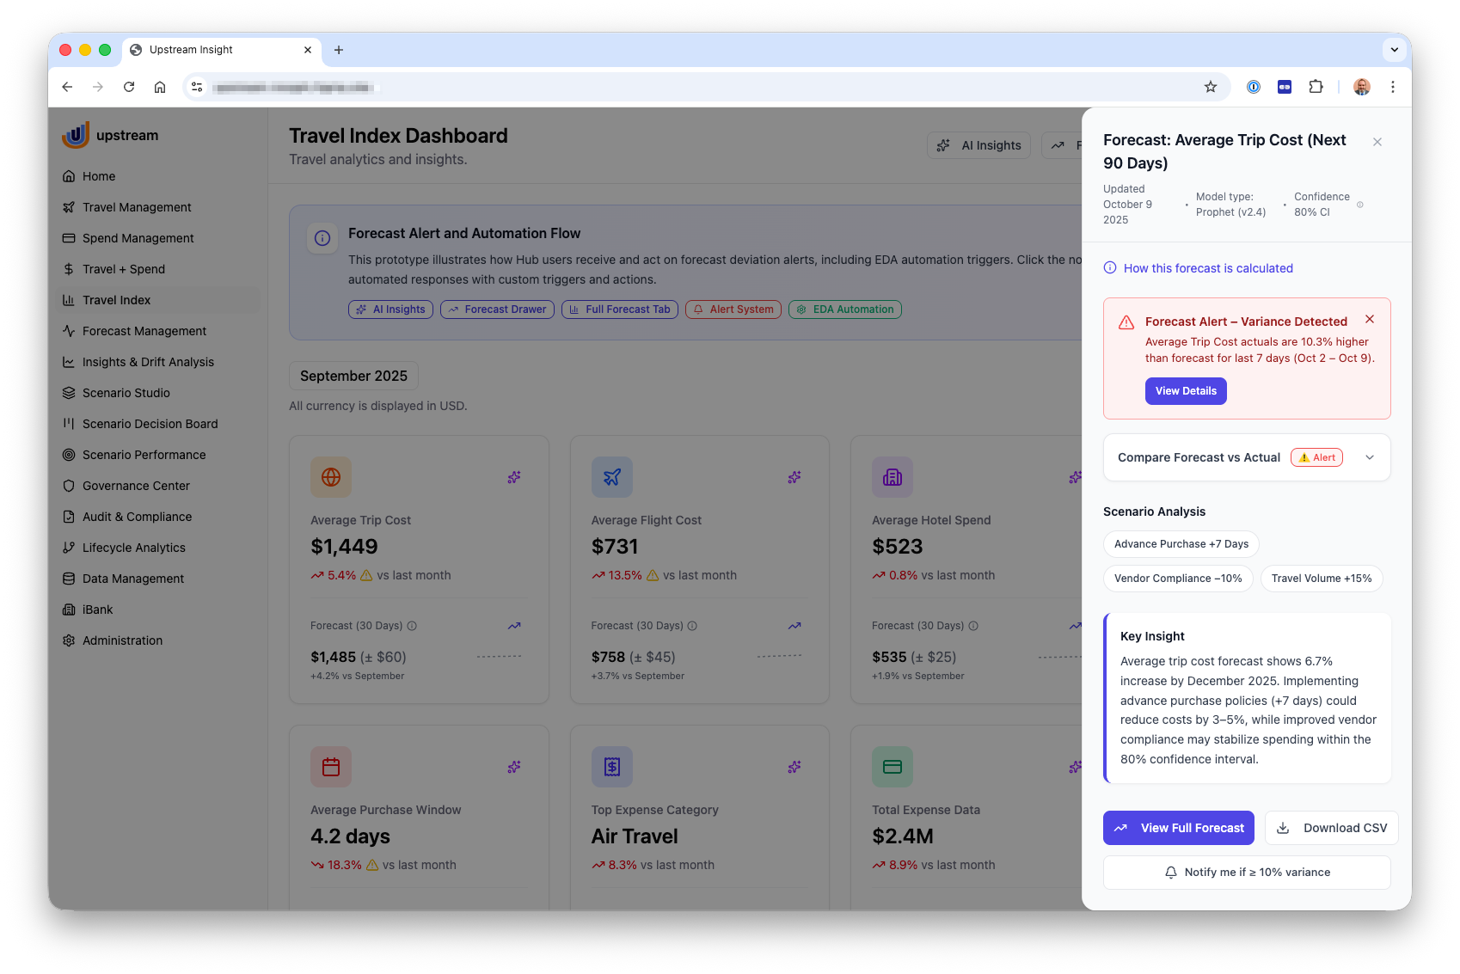Bookmark this page with the star icon
Image resolution: width=1460 pixels, height=974 pixels.
click(x=1211, y=87)
